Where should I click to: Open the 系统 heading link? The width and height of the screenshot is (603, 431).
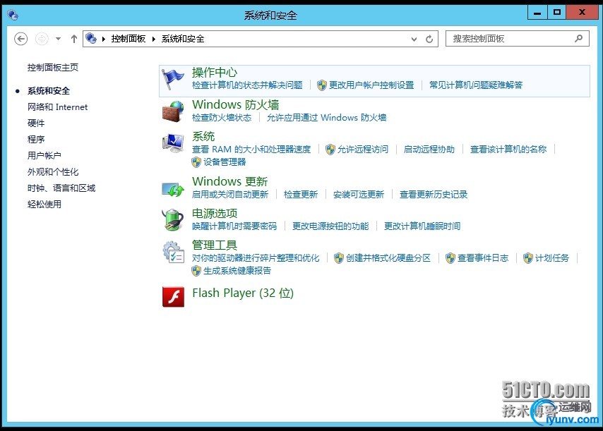203,136
